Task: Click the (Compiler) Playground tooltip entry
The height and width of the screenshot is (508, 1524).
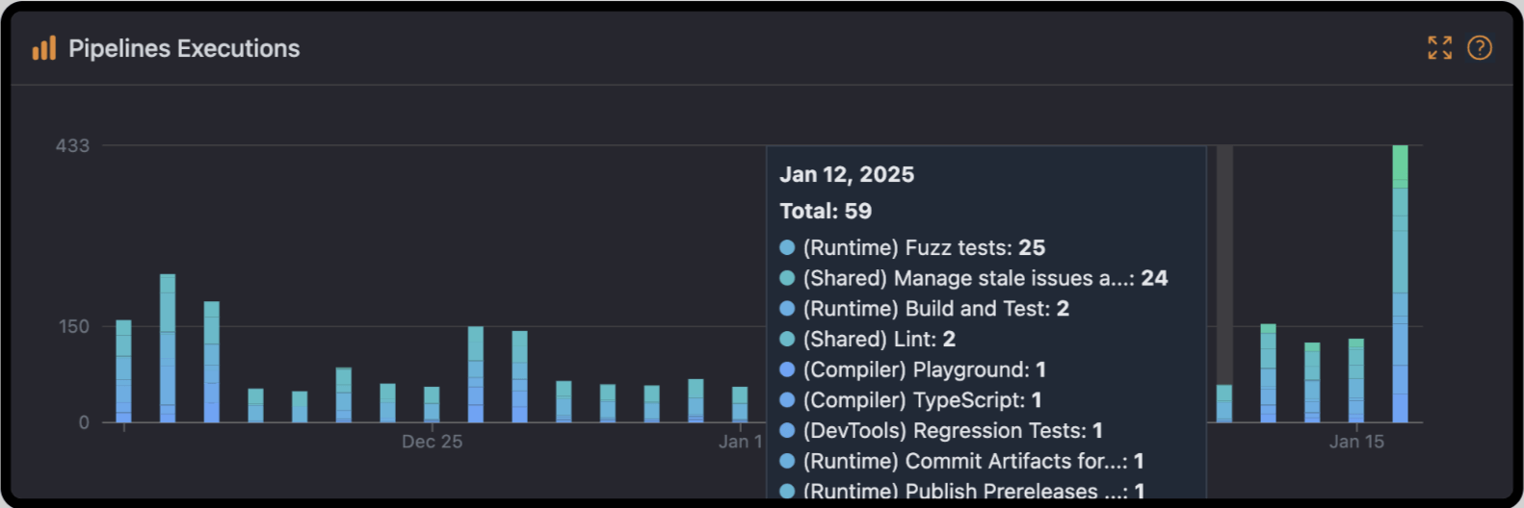Action: pos(924,370)
